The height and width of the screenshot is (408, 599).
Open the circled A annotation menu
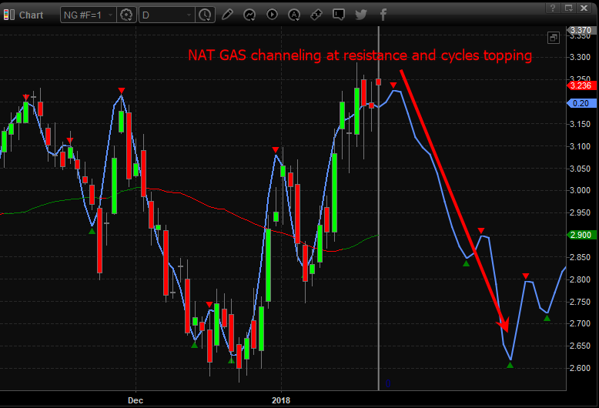pyautogui.click(x=294, y=15)
